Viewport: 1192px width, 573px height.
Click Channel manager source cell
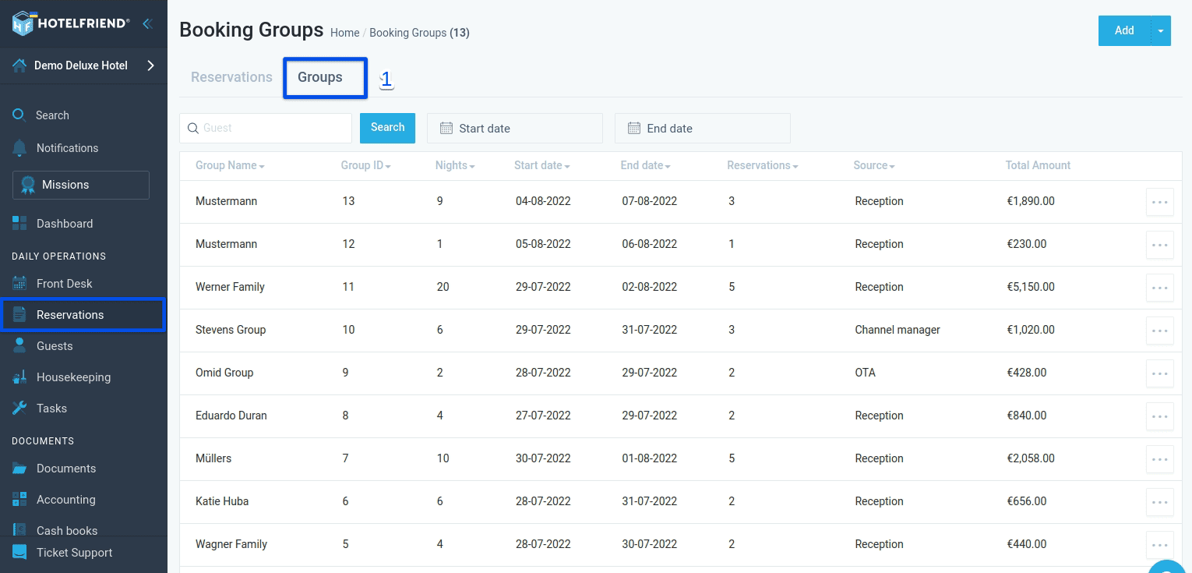898,330
